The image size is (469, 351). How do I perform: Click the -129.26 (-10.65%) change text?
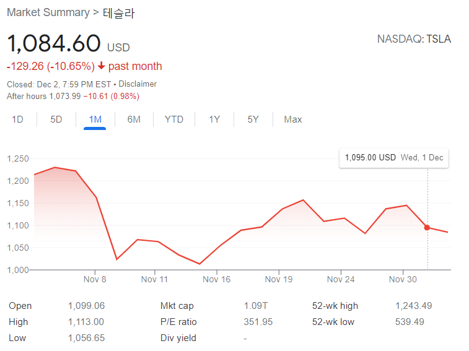pyautogui.click(x=51, y=66)
